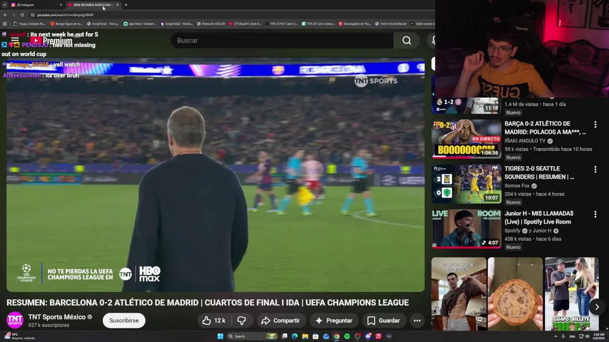This screenshot has width=609, height=342.
Task: Open options for BARÇA 0-2 ATLÉTICO video
Action: (x=595, y=124)
